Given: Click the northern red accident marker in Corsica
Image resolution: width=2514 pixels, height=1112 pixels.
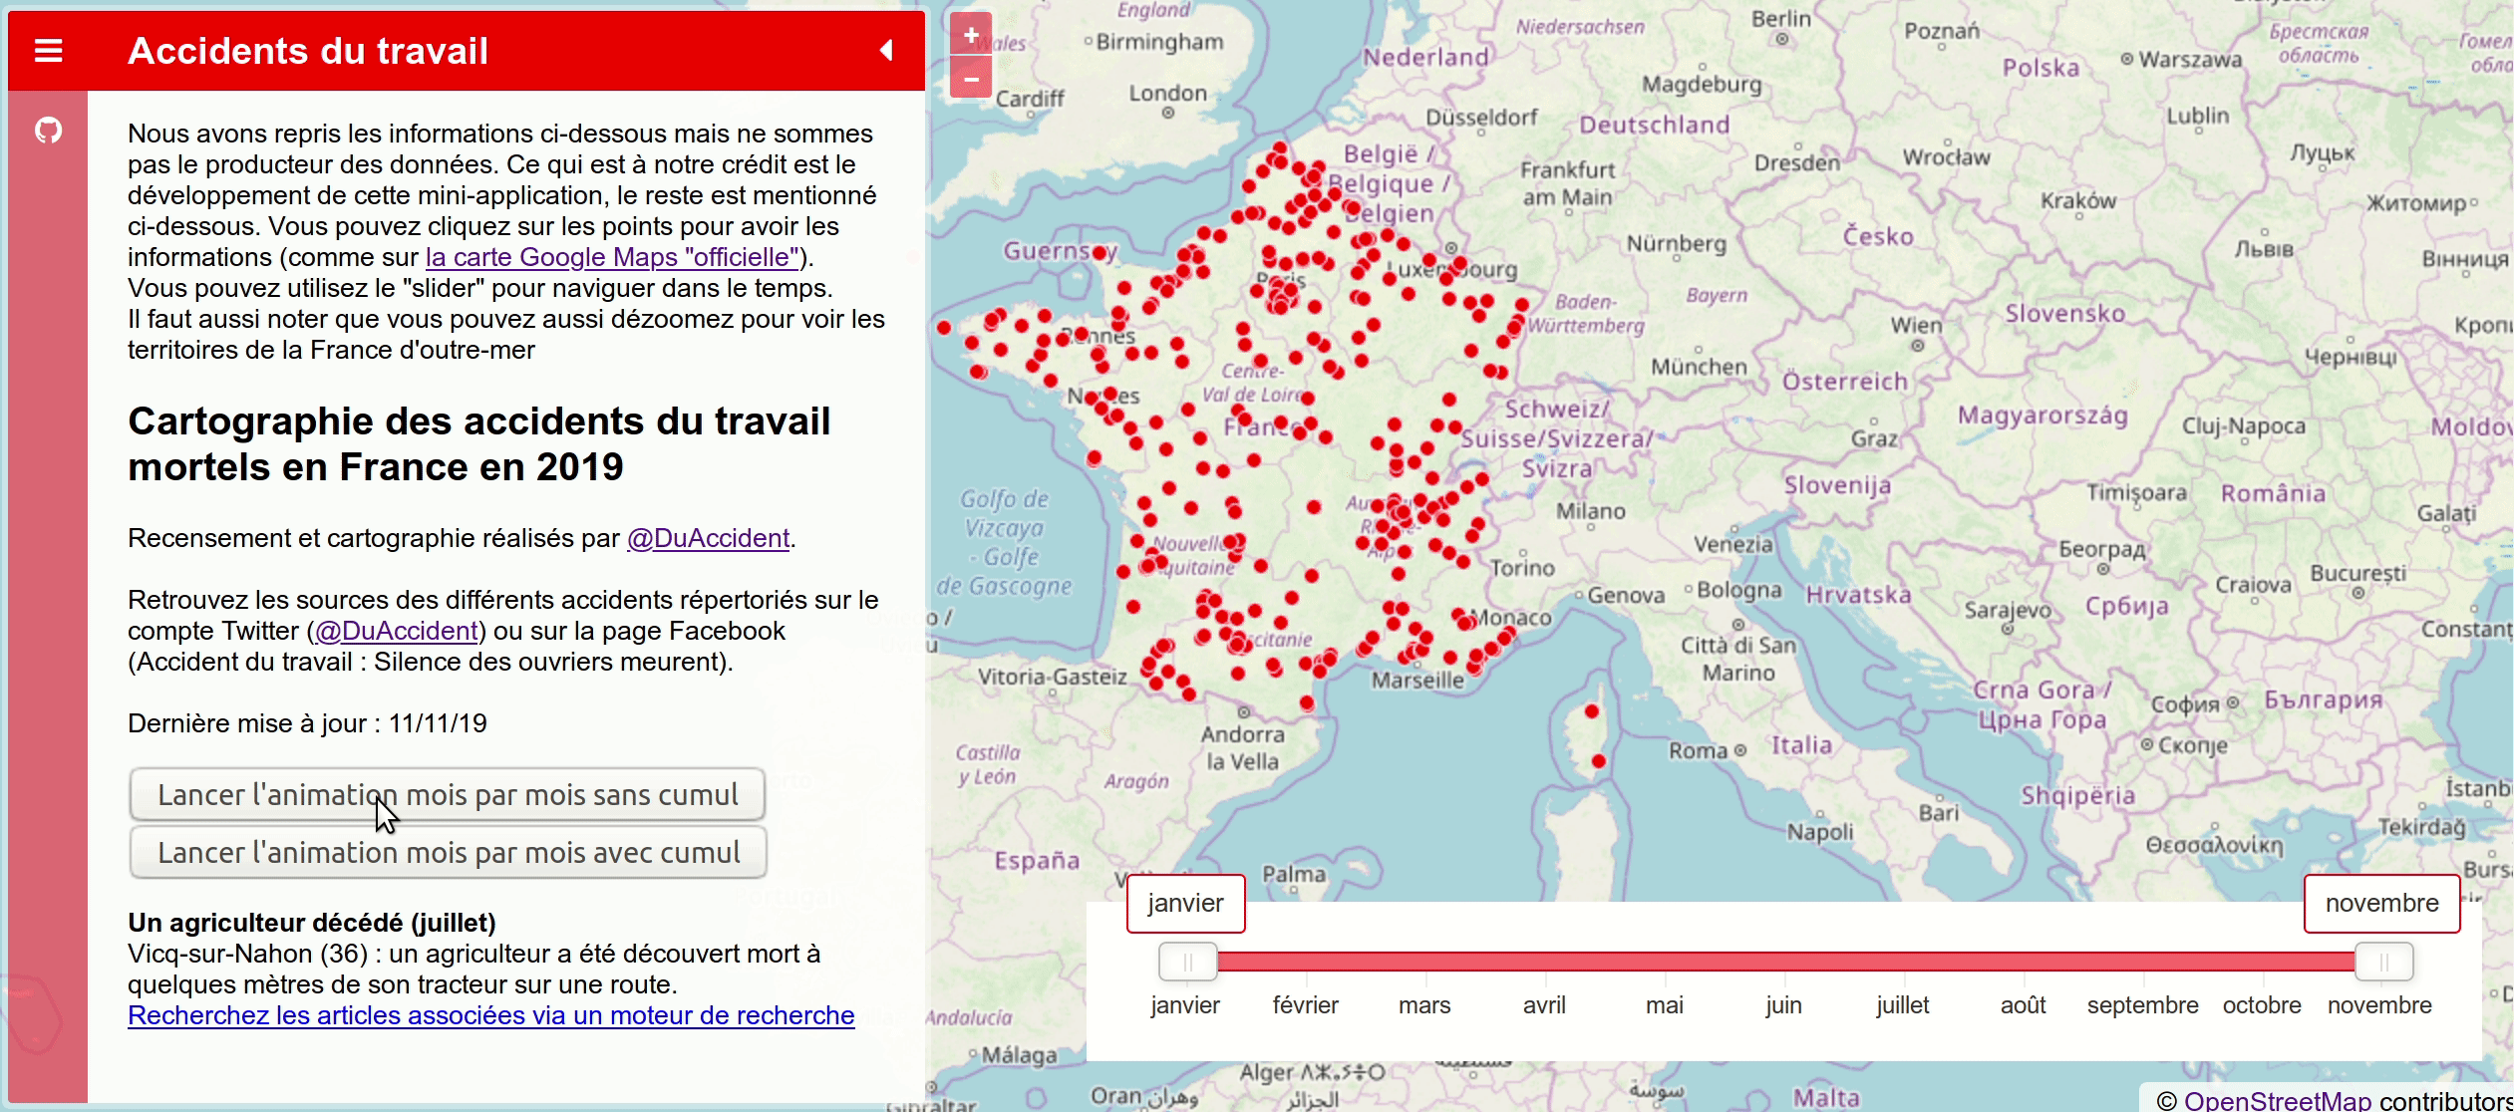Looking at the screenshot, I should [1592, 711].
